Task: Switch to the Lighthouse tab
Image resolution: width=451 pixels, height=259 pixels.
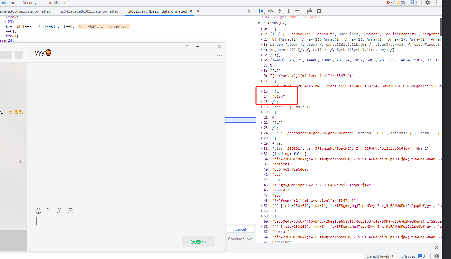Action: point(57,3)
